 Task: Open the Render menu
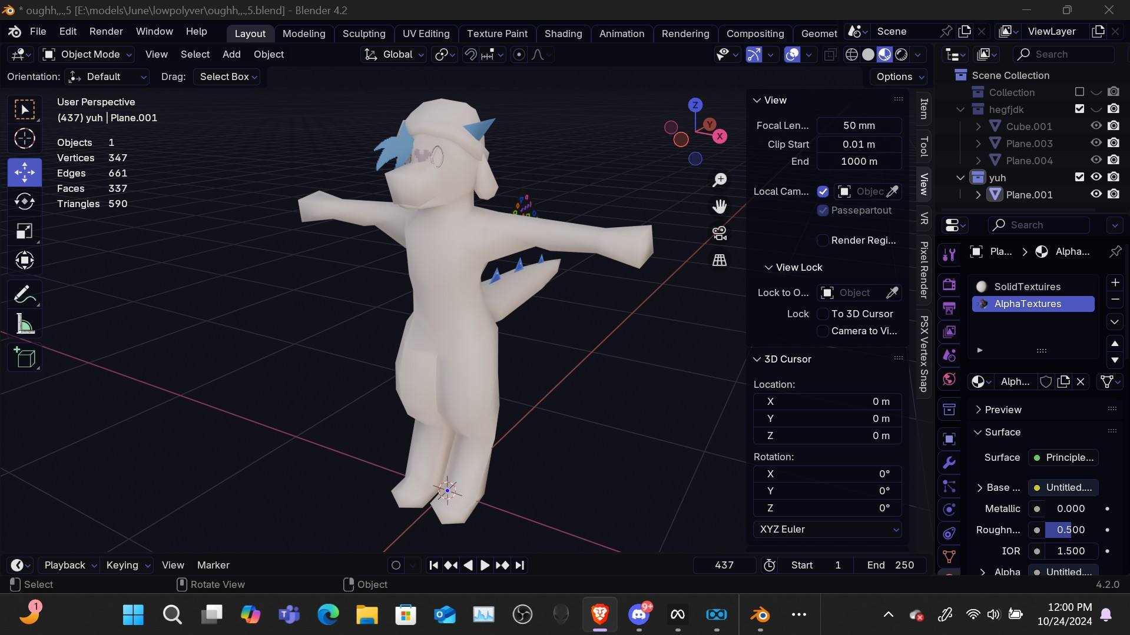106,31
